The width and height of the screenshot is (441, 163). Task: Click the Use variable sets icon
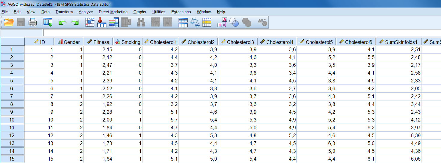tap(234, 23)
